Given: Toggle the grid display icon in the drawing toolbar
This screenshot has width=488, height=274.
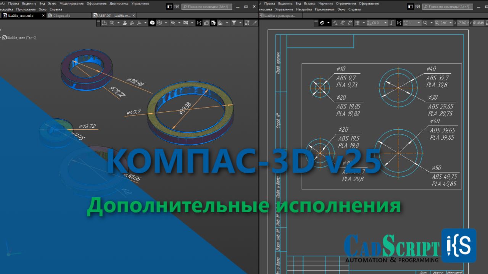Looking at the screenshot, I should pyautogui.click(x=357, y=23).
